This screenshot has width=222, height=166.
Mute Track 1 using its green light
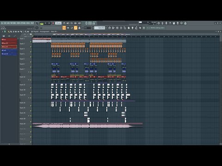(x=31, y=41)
